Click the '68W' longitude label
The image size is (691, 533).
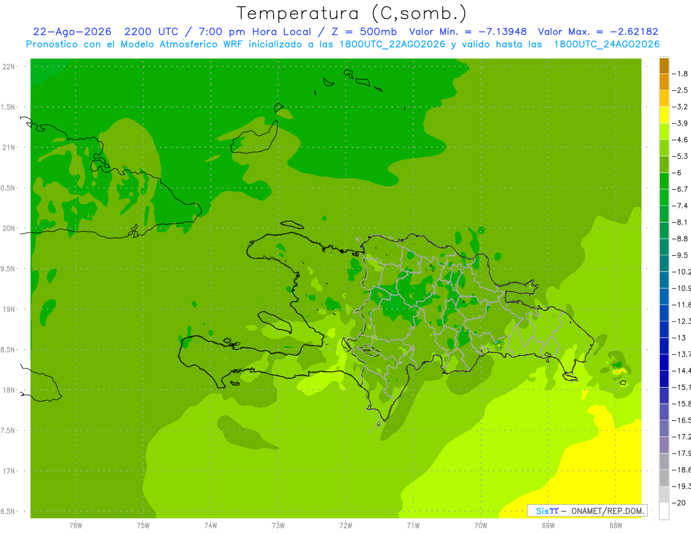point(615,525)
